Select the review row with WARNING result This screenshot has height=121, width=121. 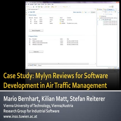coord(53,23)
